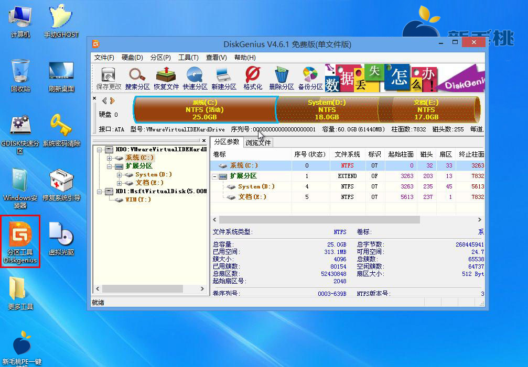Click the 数据丢失怎么办 DiskGenius banner

405,79
